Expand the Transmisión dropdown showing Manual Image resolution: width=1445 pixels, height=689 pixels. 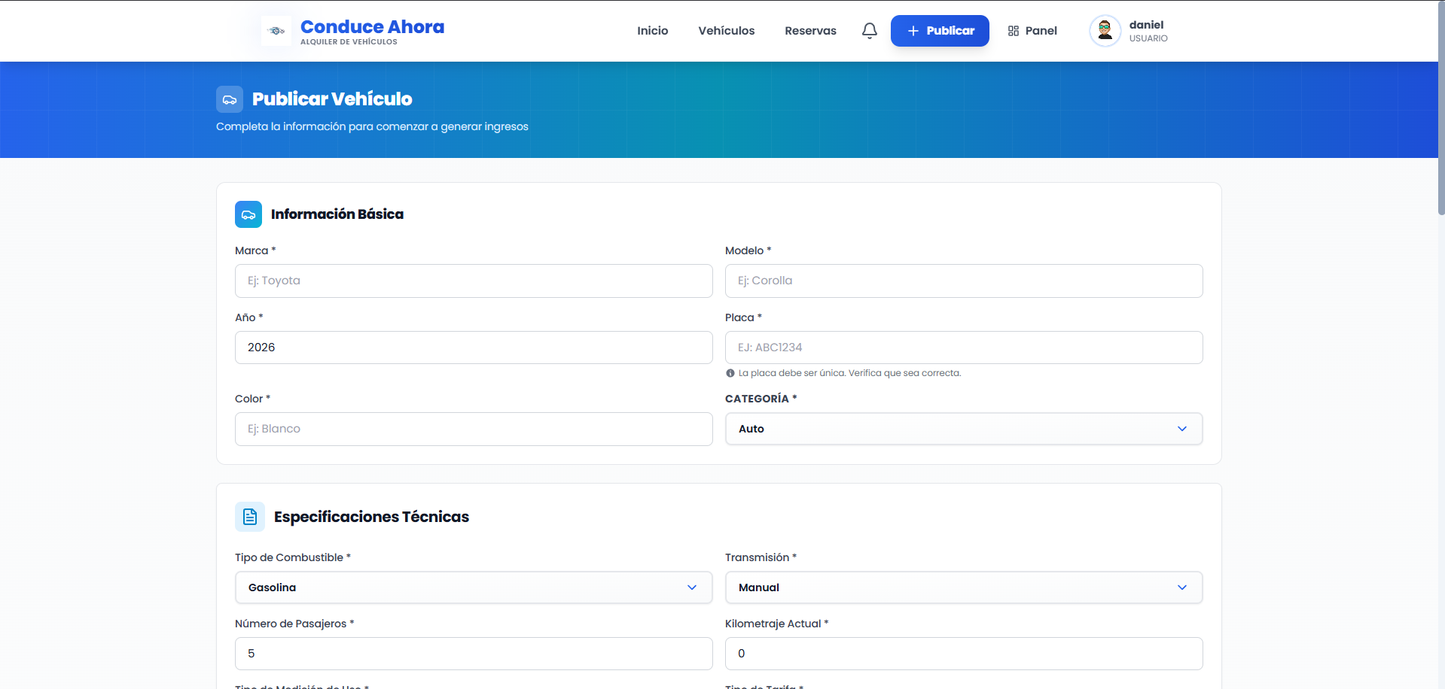963,587
